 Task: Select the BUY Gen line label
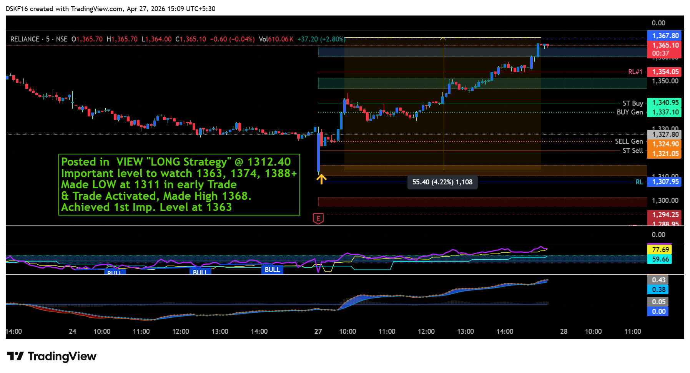coord(630,112)
